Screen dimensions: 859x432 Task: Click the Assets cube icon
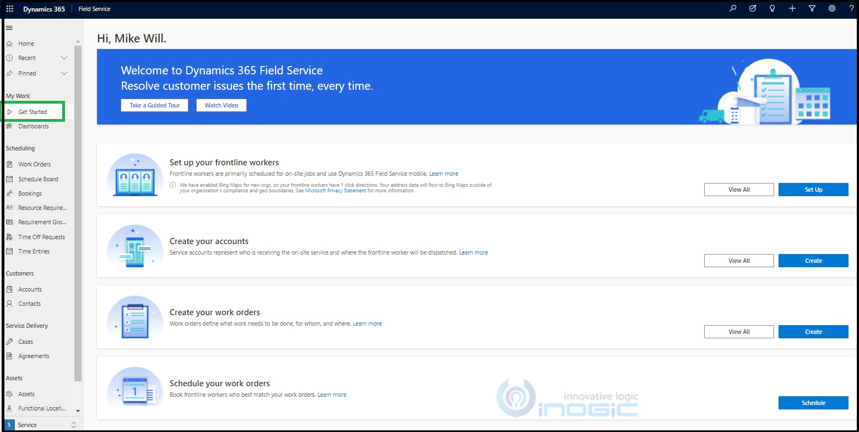pyautogui.click(x=9, y=394)
